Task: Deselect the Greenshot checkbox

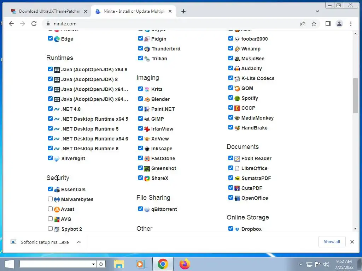Action: coord(140,168)
